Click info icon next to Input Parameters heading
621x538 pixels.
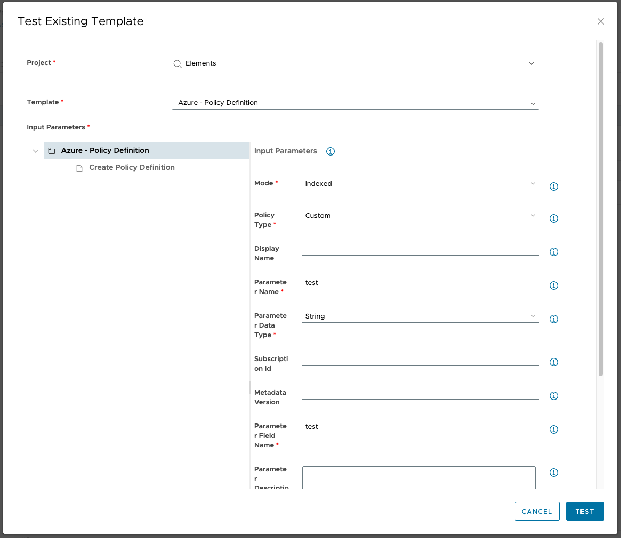click(330, 151)
